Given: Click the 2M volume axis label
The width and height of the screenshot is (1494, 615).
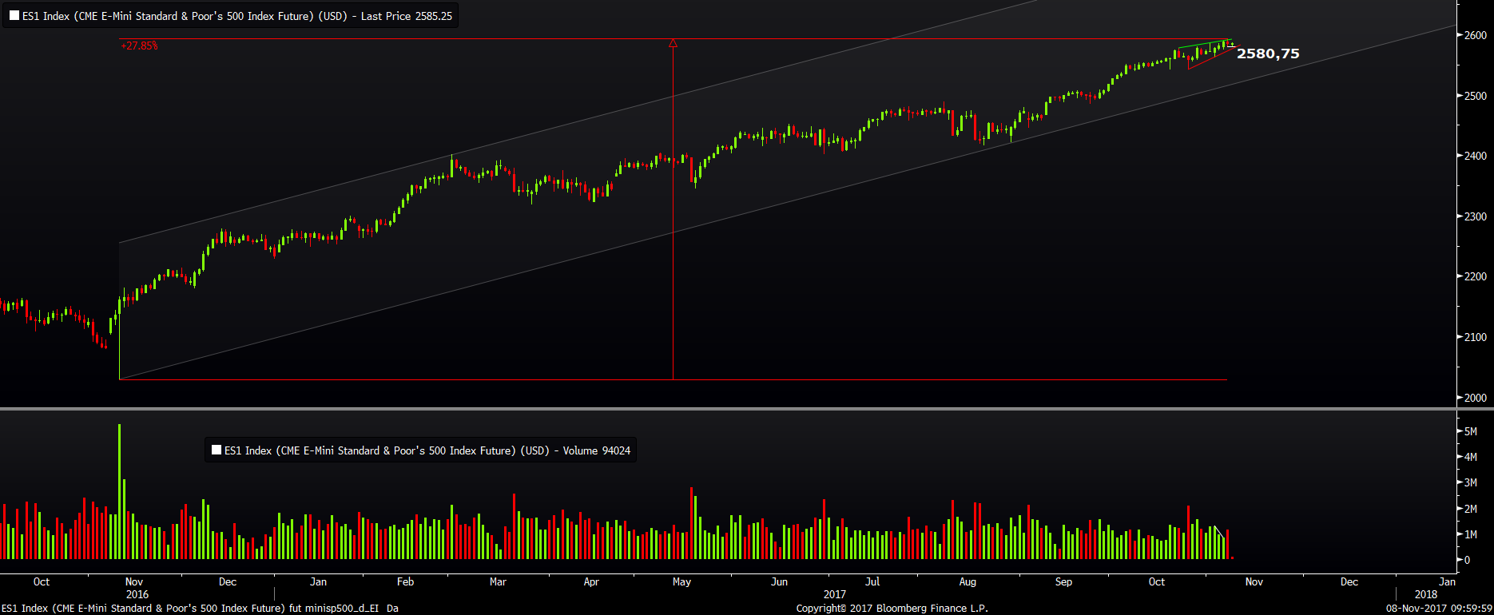Looking at the screenshot, I should [x=1471, y=509].
